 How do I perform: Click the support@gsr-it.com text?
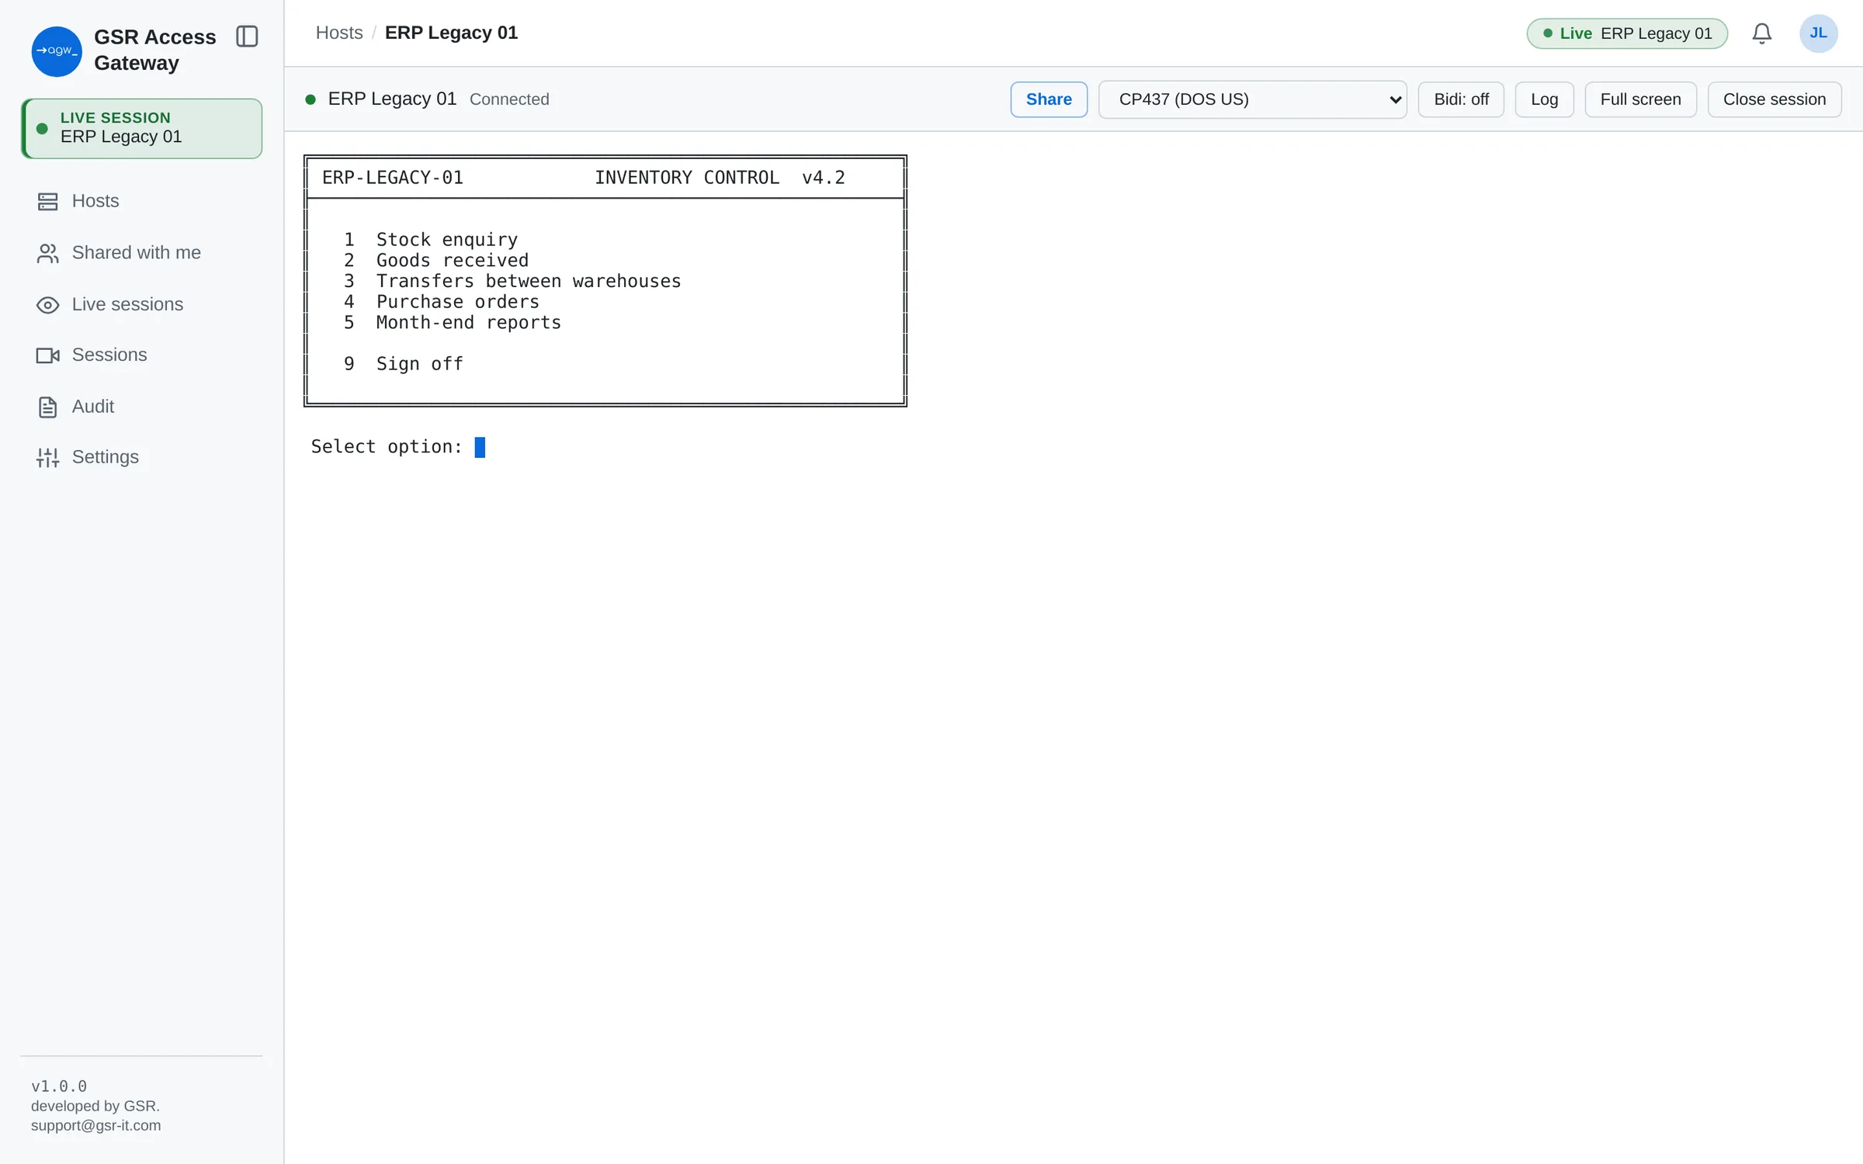(x=96, y=1125)
